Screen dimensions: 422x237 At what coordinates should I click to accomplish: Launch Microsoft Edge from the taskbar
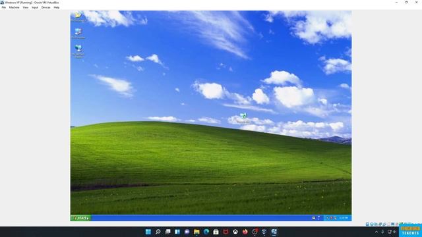click(206, 232)
